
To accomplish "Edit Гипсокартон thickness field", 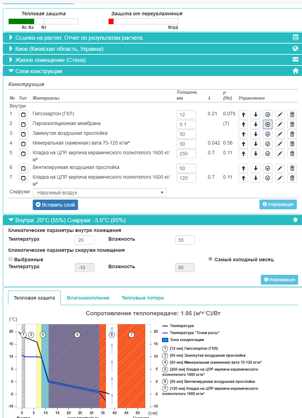I will coord(186,115).
